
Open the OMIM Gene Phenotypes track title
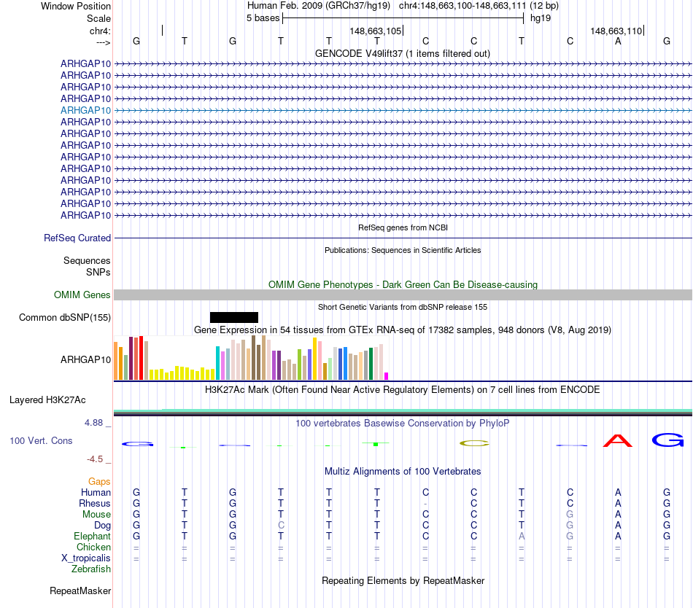click(403, 284)
